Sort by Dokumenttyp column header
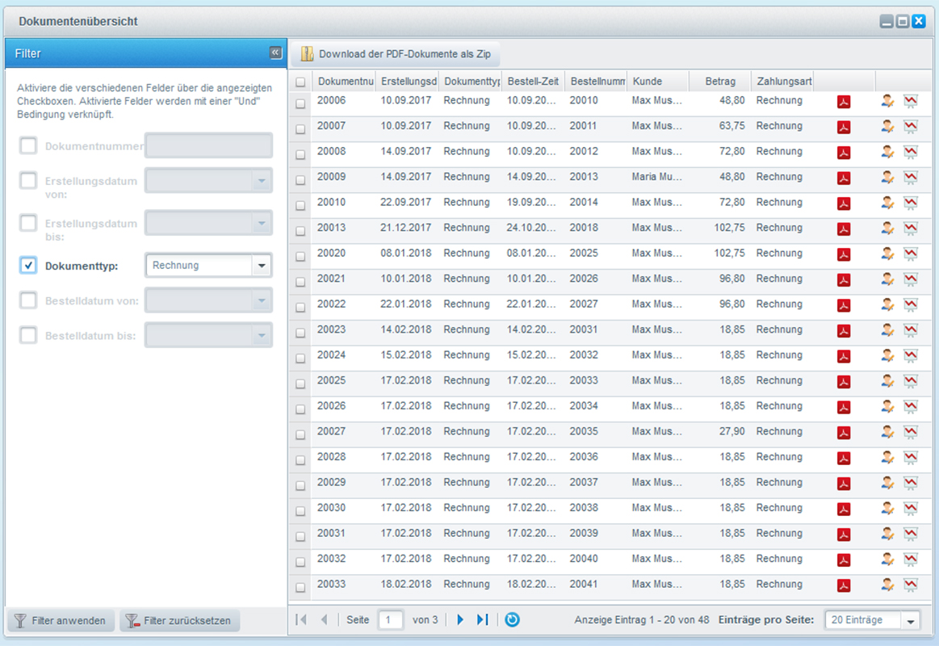 pyautogui.click(x=470, y=81)
